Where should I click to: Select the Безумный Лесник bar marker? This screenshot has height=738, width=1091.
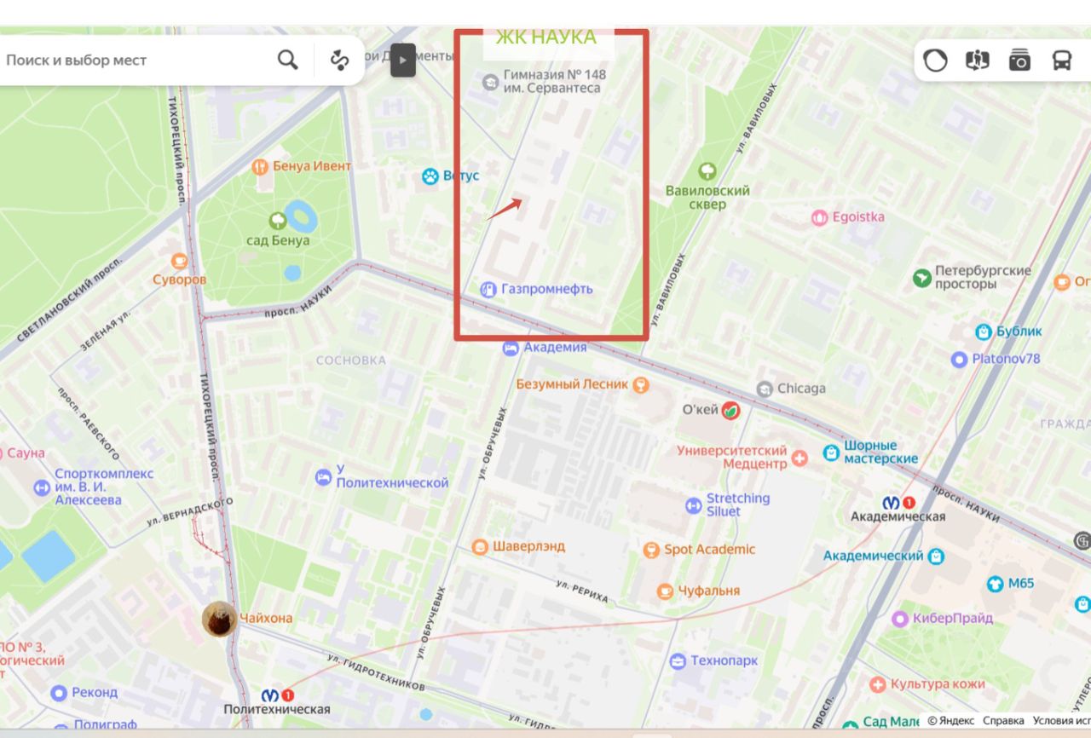click(640, 384)
